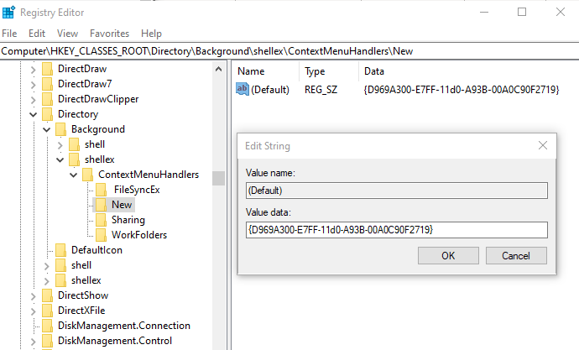Open the Help menu

[151, 34]
